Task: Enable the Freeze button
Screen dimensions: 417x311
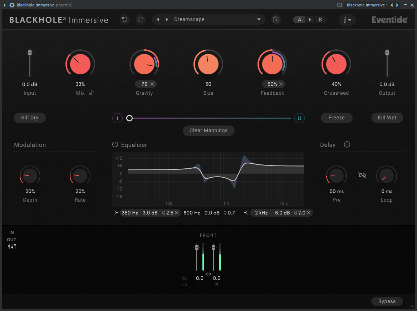Action: [337, 118]
